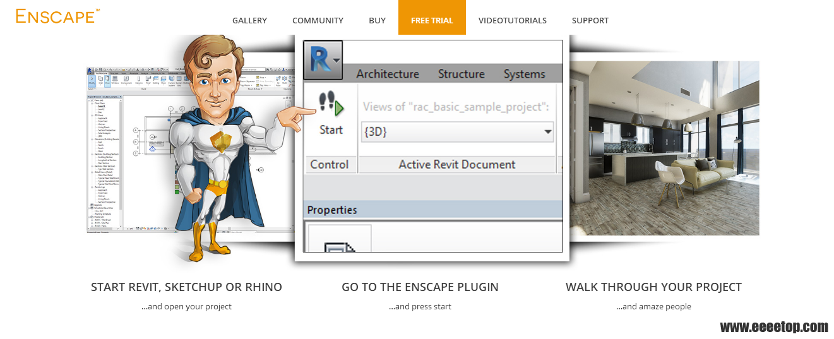Viewport: 834px width, 339px height.
Task: Open the rendered kitchen interior image
Action: point(664,148)
